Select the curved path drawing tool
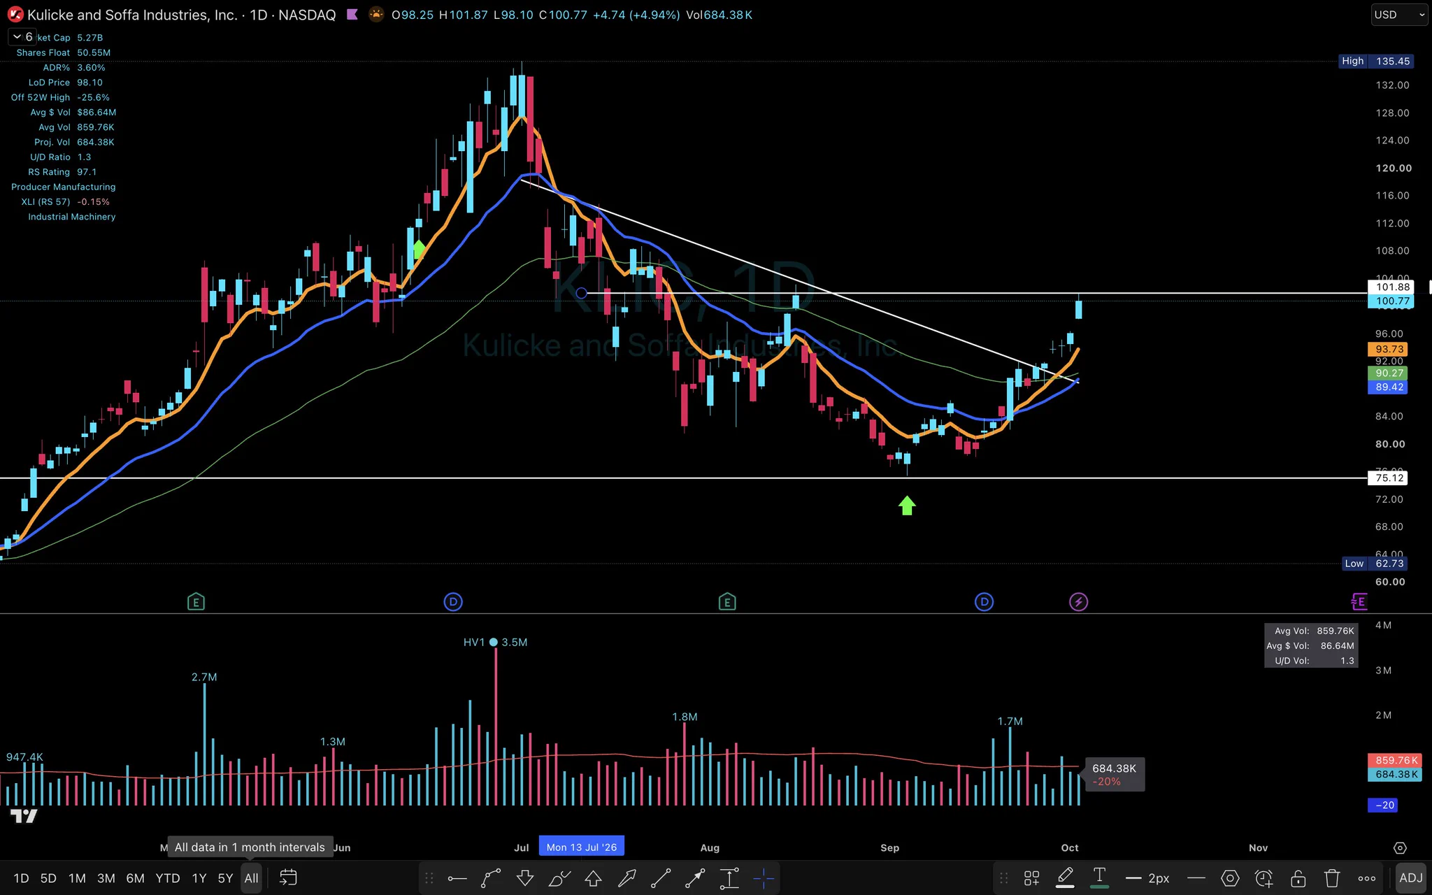Viewport: 1432px width, 895px height. point(491,878)
